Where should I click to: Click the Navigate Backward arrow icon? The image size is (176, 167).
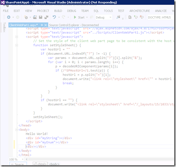[9, 17]
